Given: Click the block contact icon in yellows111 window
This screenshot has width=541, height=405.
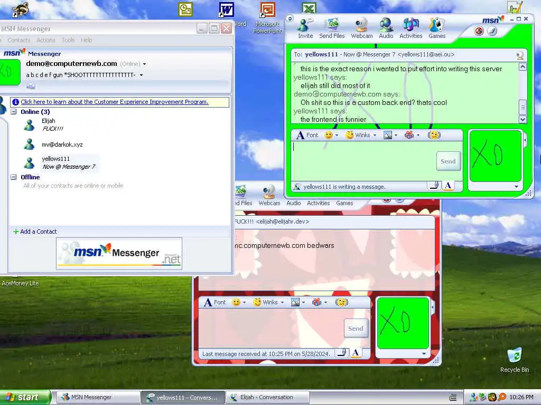Looking at the screenshot, I should (x=479, y=31).
